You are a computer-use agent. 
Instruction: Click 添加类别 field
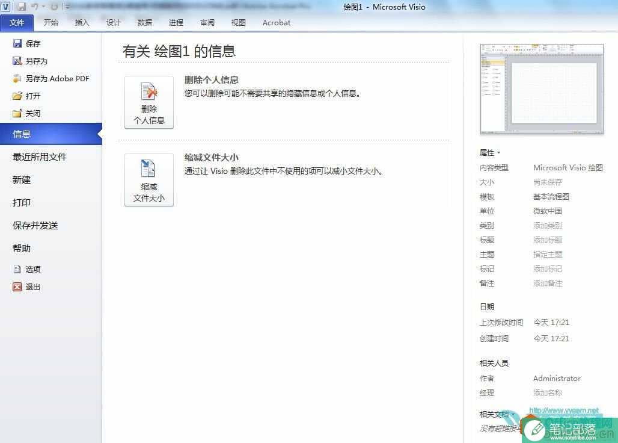pyautogui.click(x=548, y=226)
